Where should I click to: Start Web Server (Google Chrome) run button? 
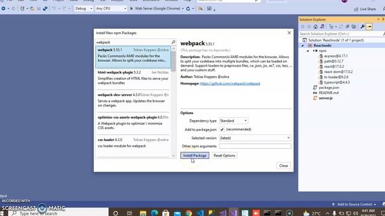point(156,8)
